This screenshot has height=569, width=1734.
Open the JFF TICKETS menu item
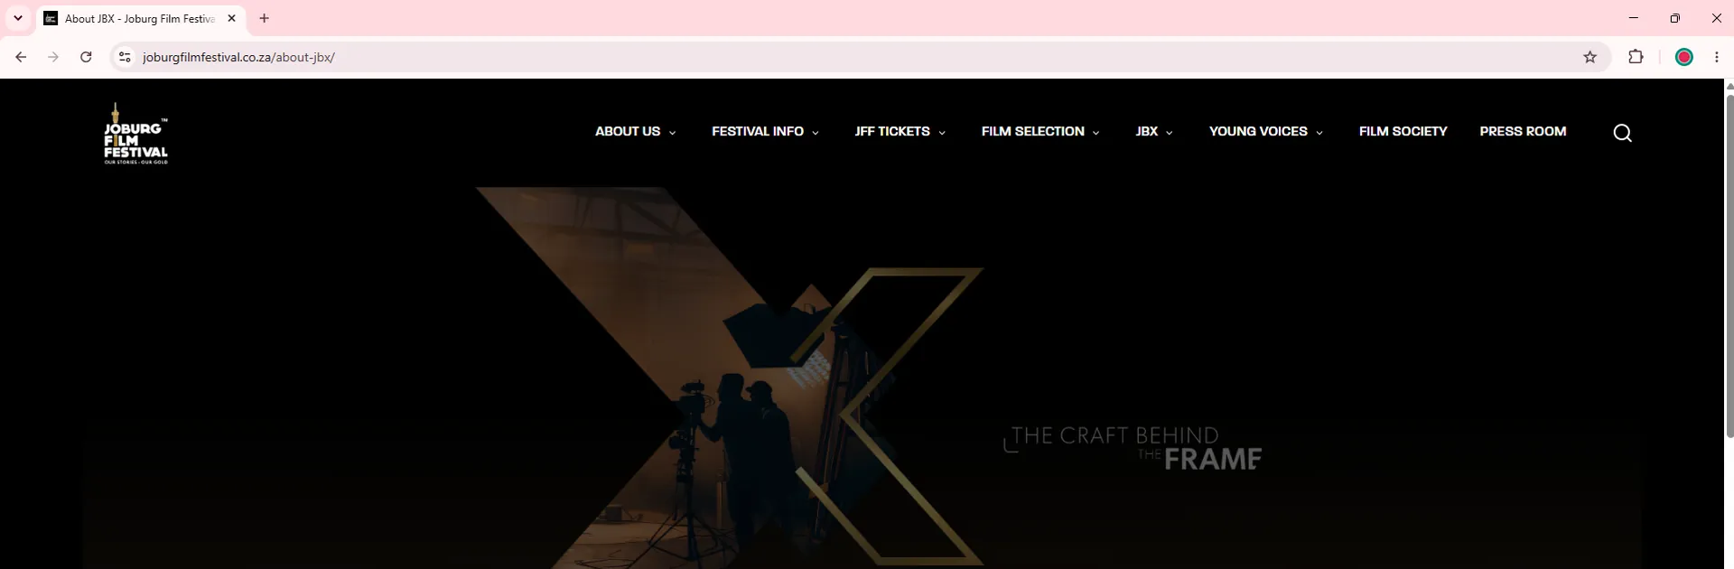[892, 131]
